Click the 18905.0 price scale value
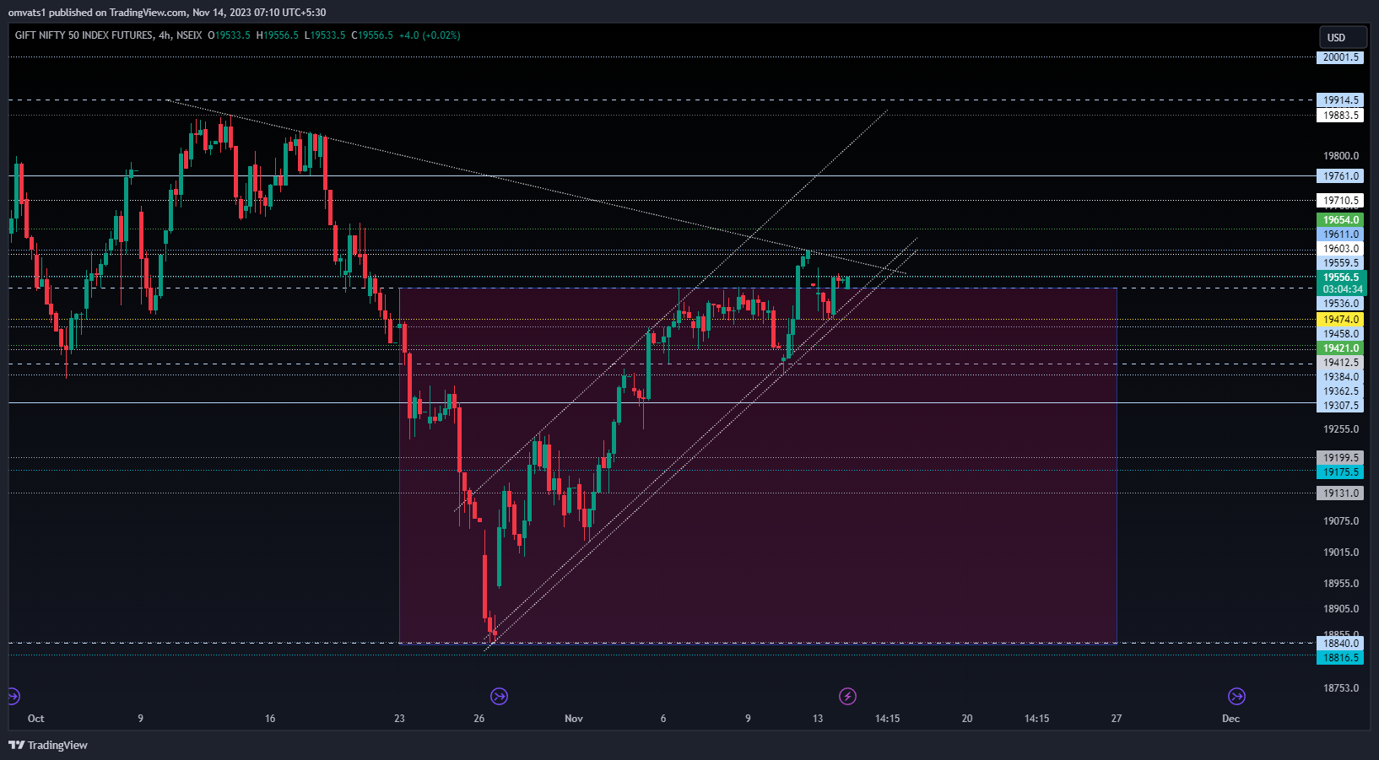Viewport: 1379px width, 760px height. 1341,609
